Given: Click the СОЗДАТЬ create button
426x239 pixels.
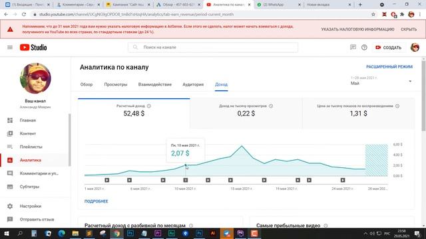Looking at the screenshot, I should pos(389,47).
